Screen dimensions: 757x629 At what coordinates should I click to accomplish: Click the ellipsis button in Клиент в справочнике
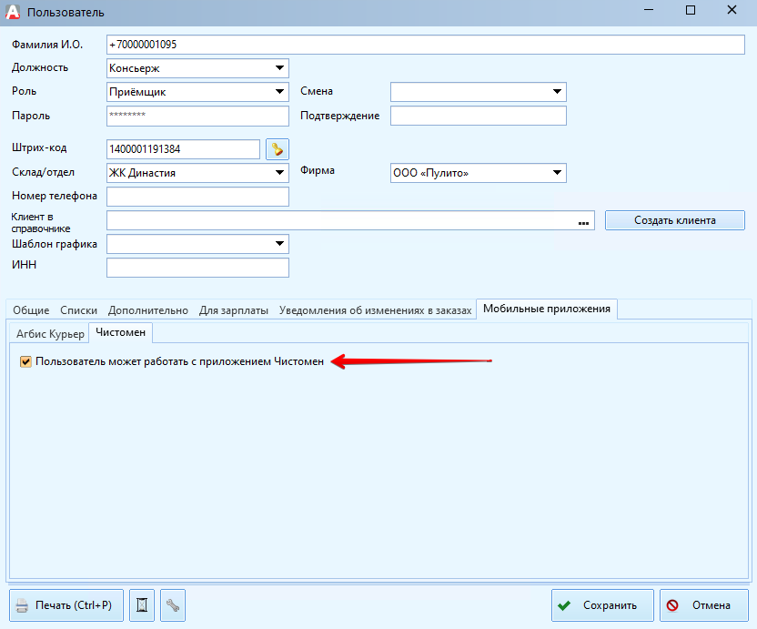tap(583, 221)
